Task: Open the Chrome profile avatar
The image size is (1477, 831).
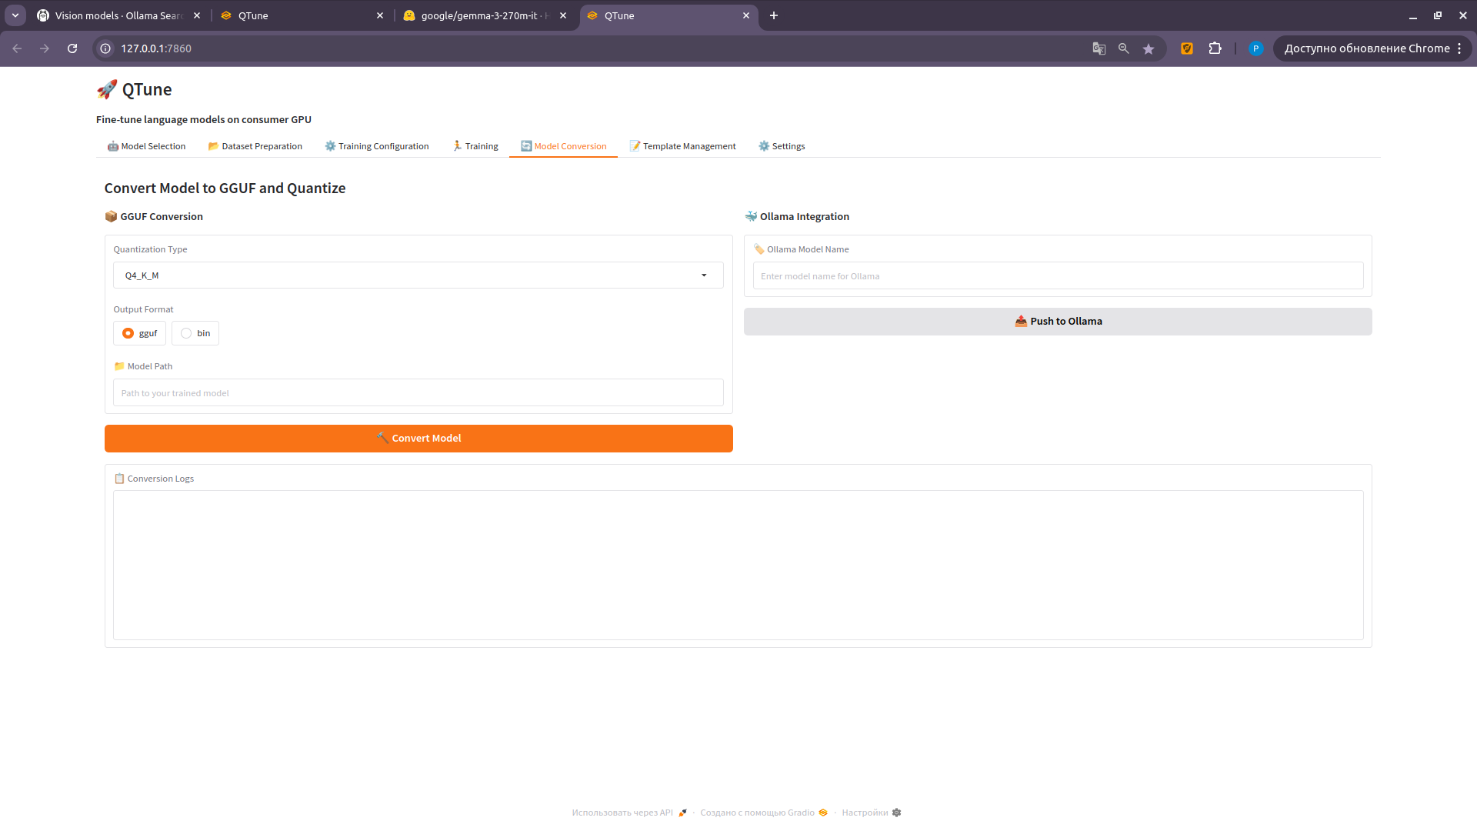Action: (x=1255, y=48)
